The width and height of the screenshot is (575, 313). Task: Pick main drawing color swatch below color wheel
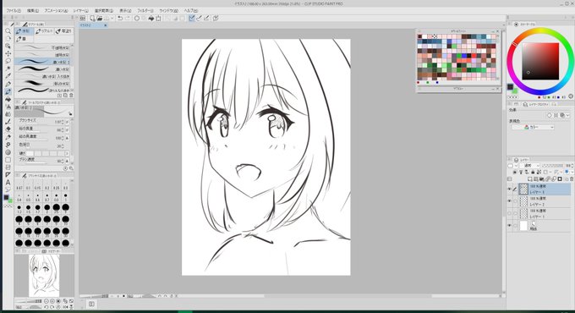(x=510, y=86)
